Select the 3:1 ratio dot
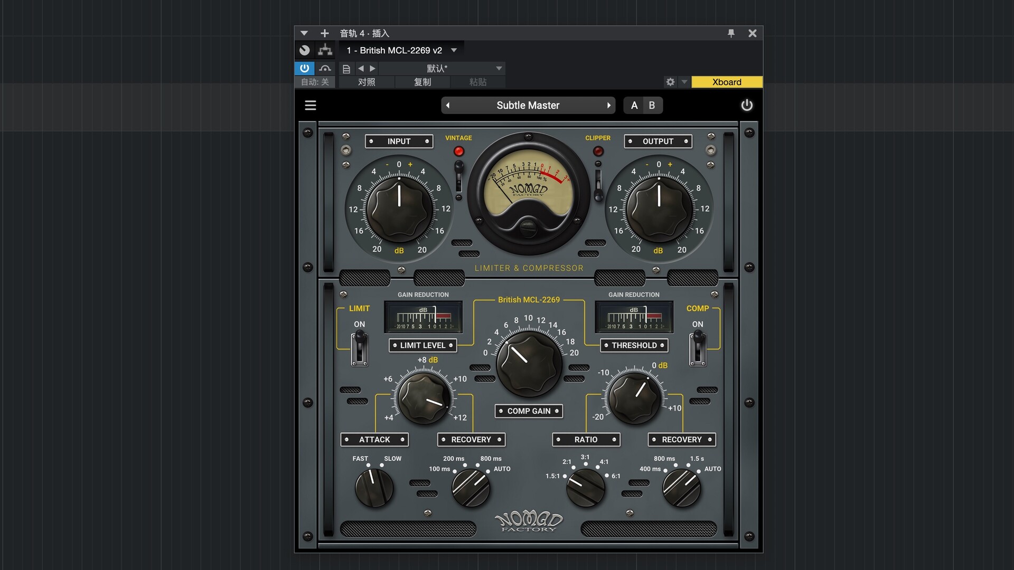The height and width of the screenshot is (570, 1014). [585, 464]
